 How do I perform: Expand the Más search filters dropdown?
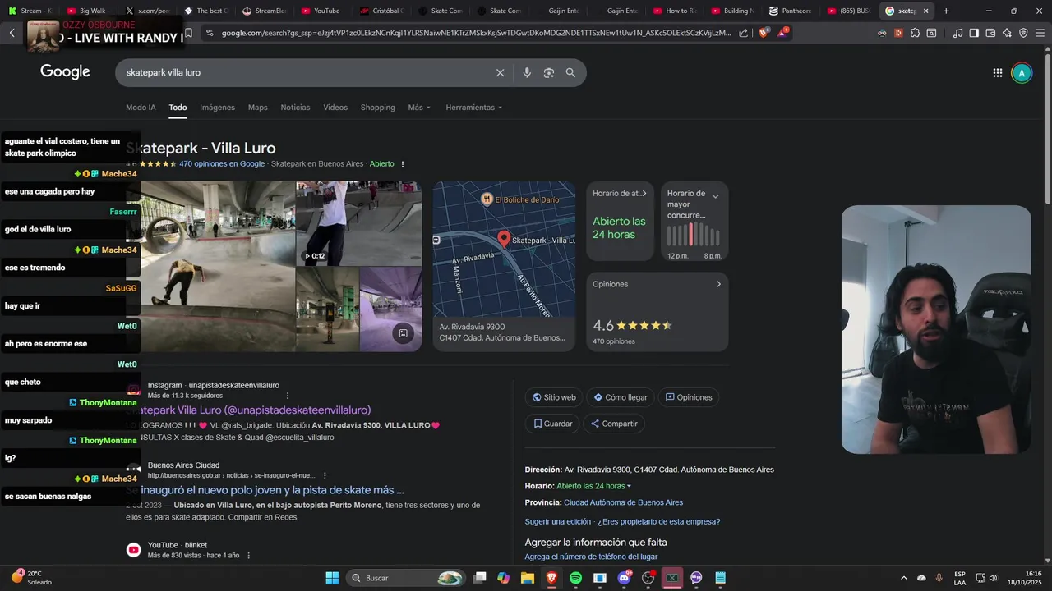419,108
